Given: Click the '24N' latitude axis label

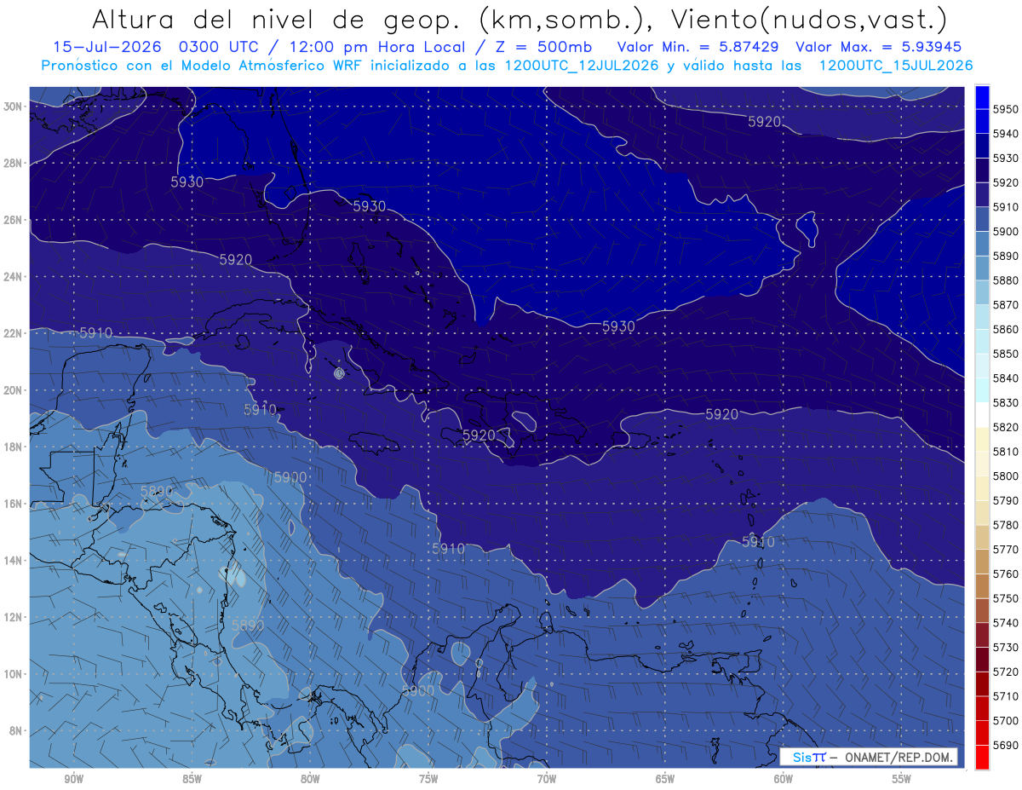Looking at the screenshot, I should point(14,276).
